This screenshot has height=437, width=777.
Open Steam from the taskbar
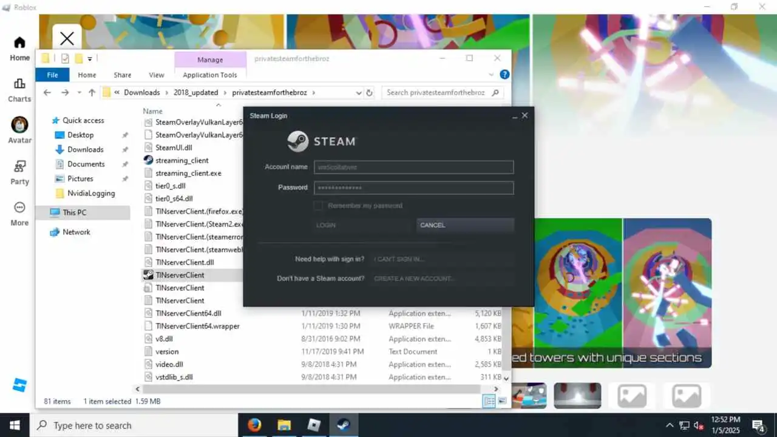(344, 425)
